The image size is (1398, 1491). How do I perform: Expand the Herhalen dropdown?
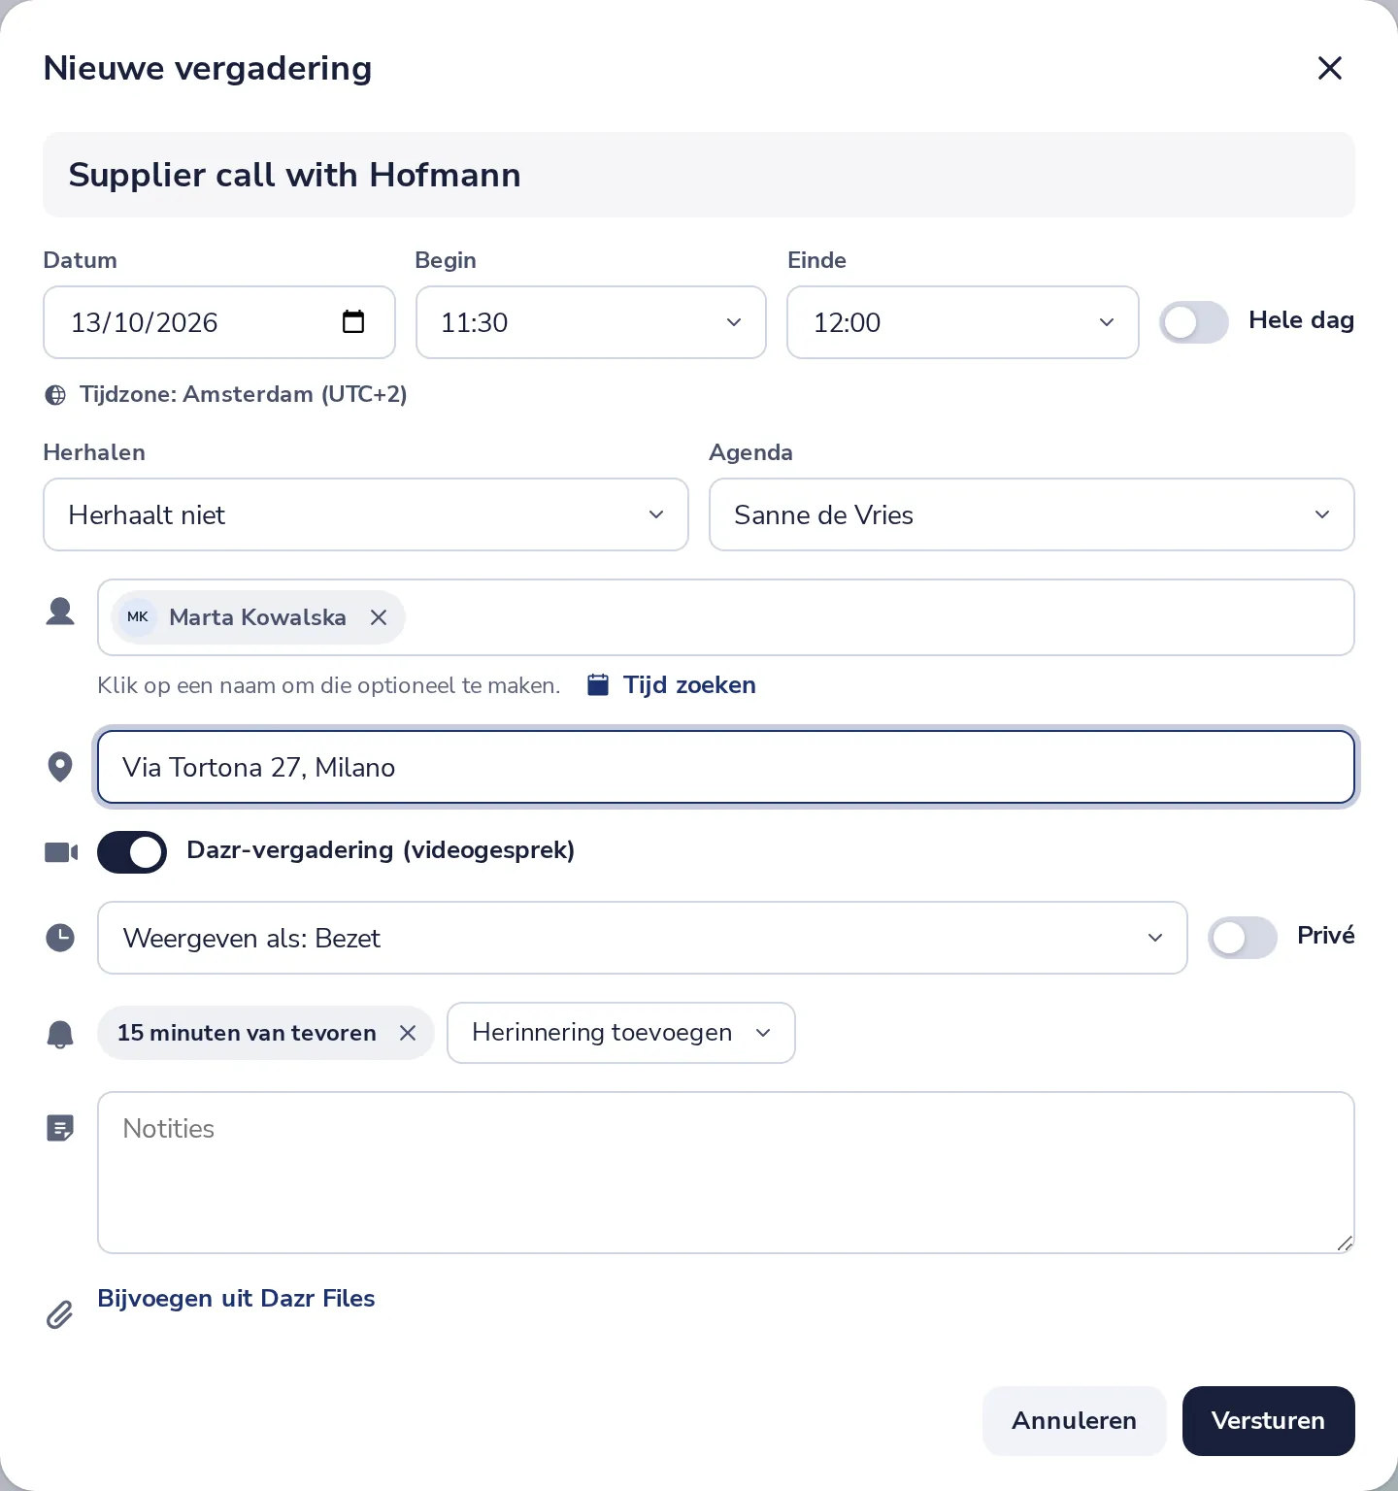pos(366,514)
